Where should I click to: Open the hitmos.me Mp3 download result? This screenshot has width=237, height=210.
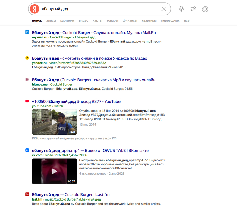click(95, 80)
